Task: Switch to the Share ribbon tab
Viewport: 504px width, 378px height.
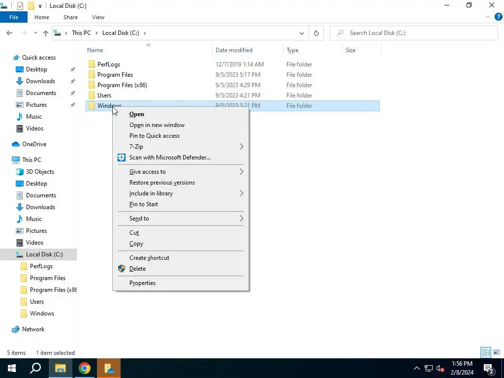Action: click(x=70, y=17)
